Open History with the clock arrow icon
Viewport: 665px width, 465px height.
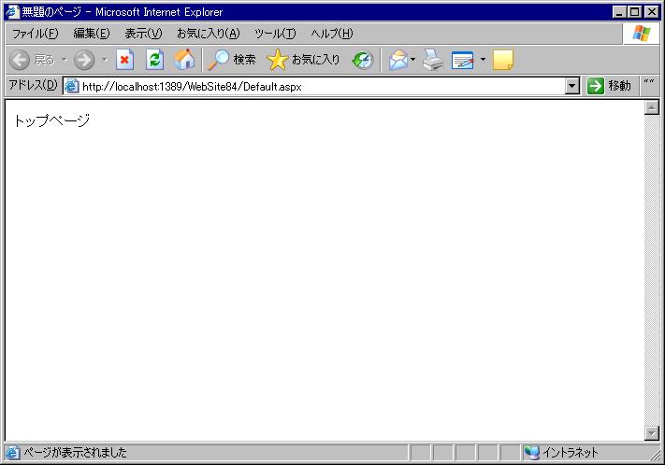[x=363, y=60]
